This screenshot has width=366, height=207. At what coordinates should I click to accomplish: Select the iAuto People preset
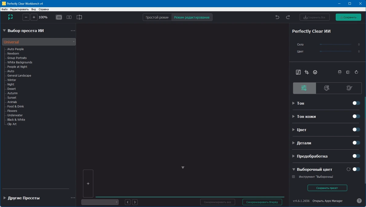[x=16, y=49]
